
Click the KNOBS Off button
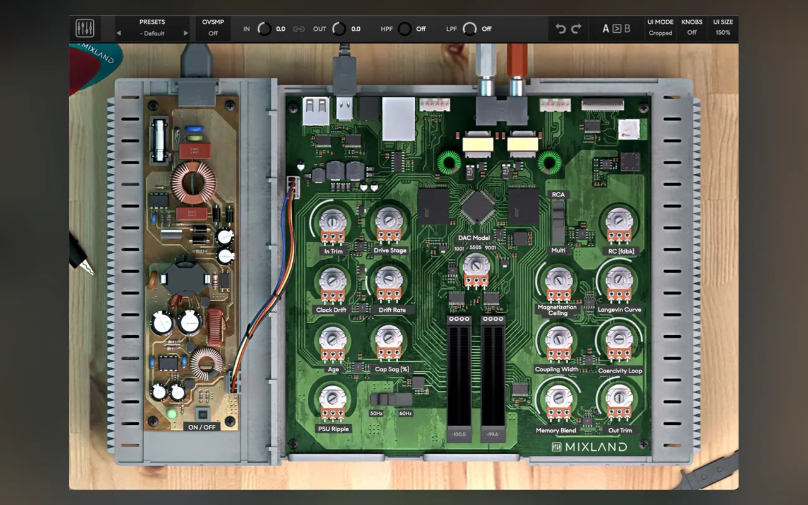(x=692, y=28)
